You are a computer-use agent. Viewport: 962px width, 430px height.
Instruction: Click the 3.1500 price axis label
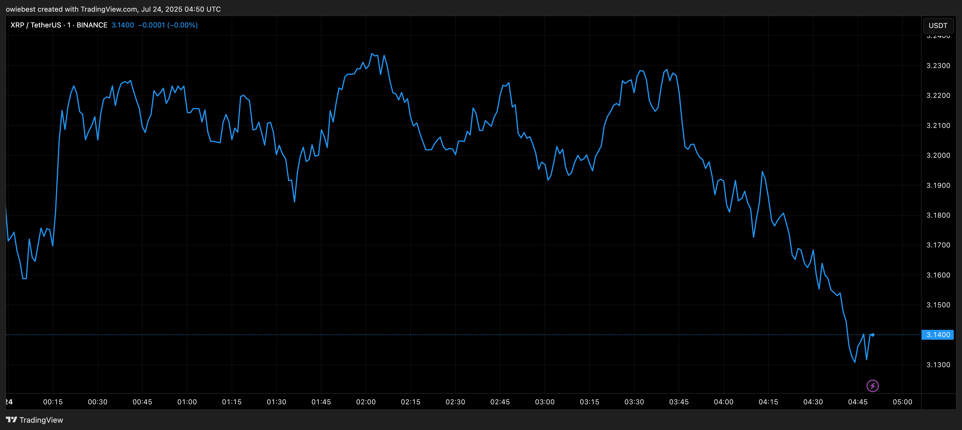[938, 305]
